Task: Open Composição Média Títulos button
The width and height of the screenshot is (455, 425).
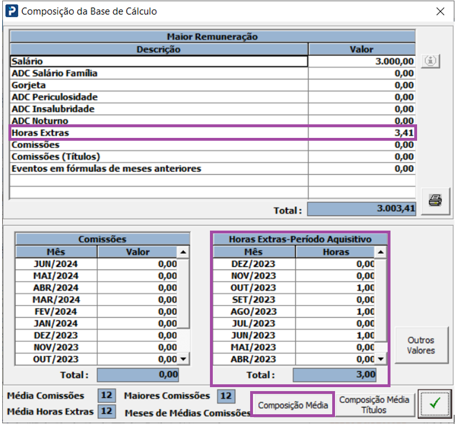Action: coord(374,405)
